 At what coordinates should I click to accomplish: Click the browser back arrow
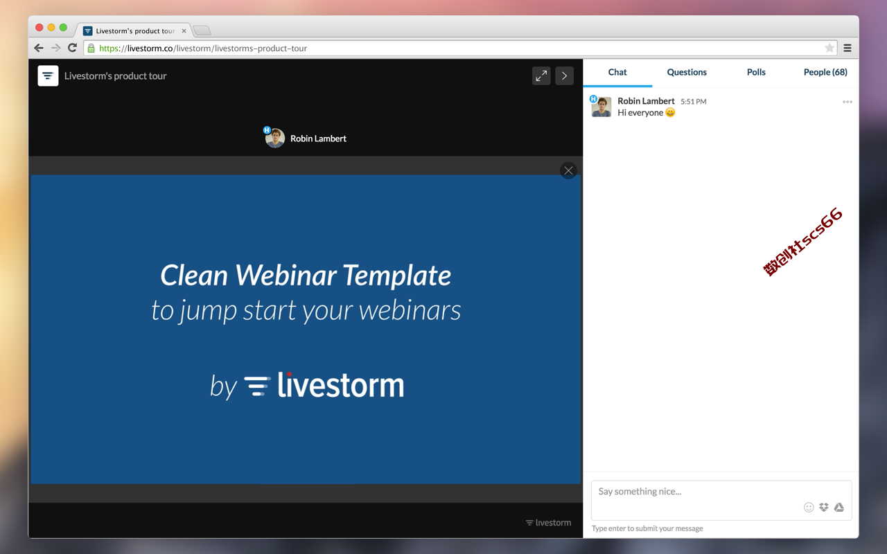click(39, 48)
